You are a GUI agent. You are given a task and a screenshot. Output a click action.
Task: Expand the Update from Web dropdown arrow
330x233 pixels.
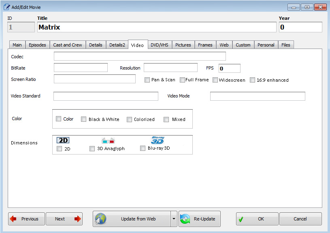click(x=174, y=219)
